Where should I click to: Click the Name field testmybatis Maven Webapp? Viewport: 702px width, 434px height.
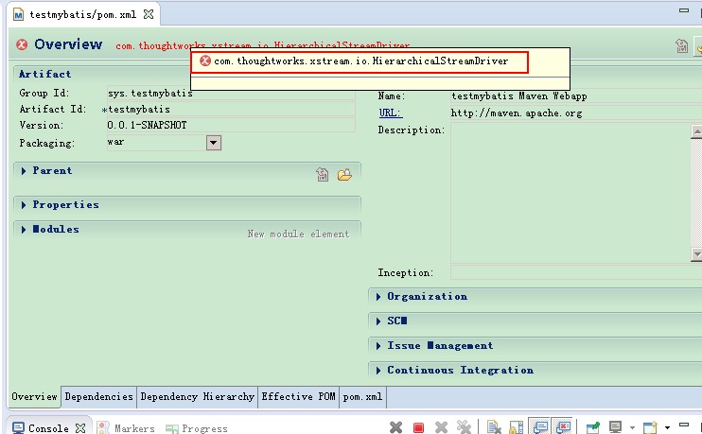coord(576,96)
